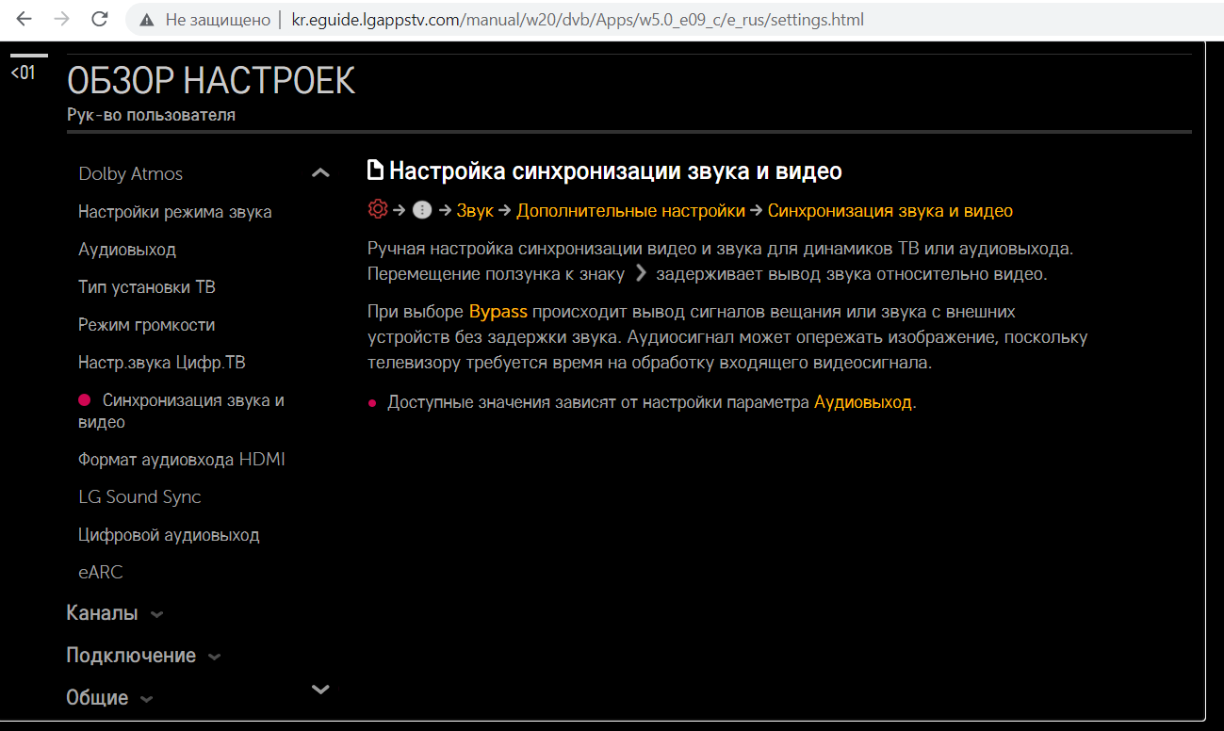
Task: Click the Bypass highlighted link
Action: 498,312
